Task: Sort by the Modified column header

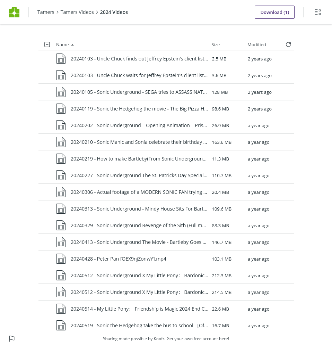Action: click(x=256, y=44)
